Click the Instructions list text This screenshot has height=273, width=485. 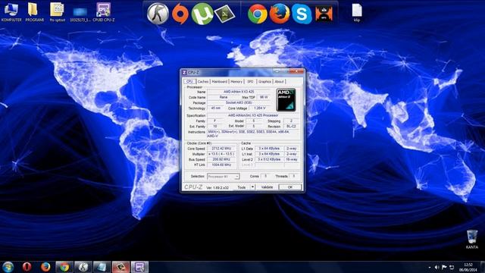[253, 133]
